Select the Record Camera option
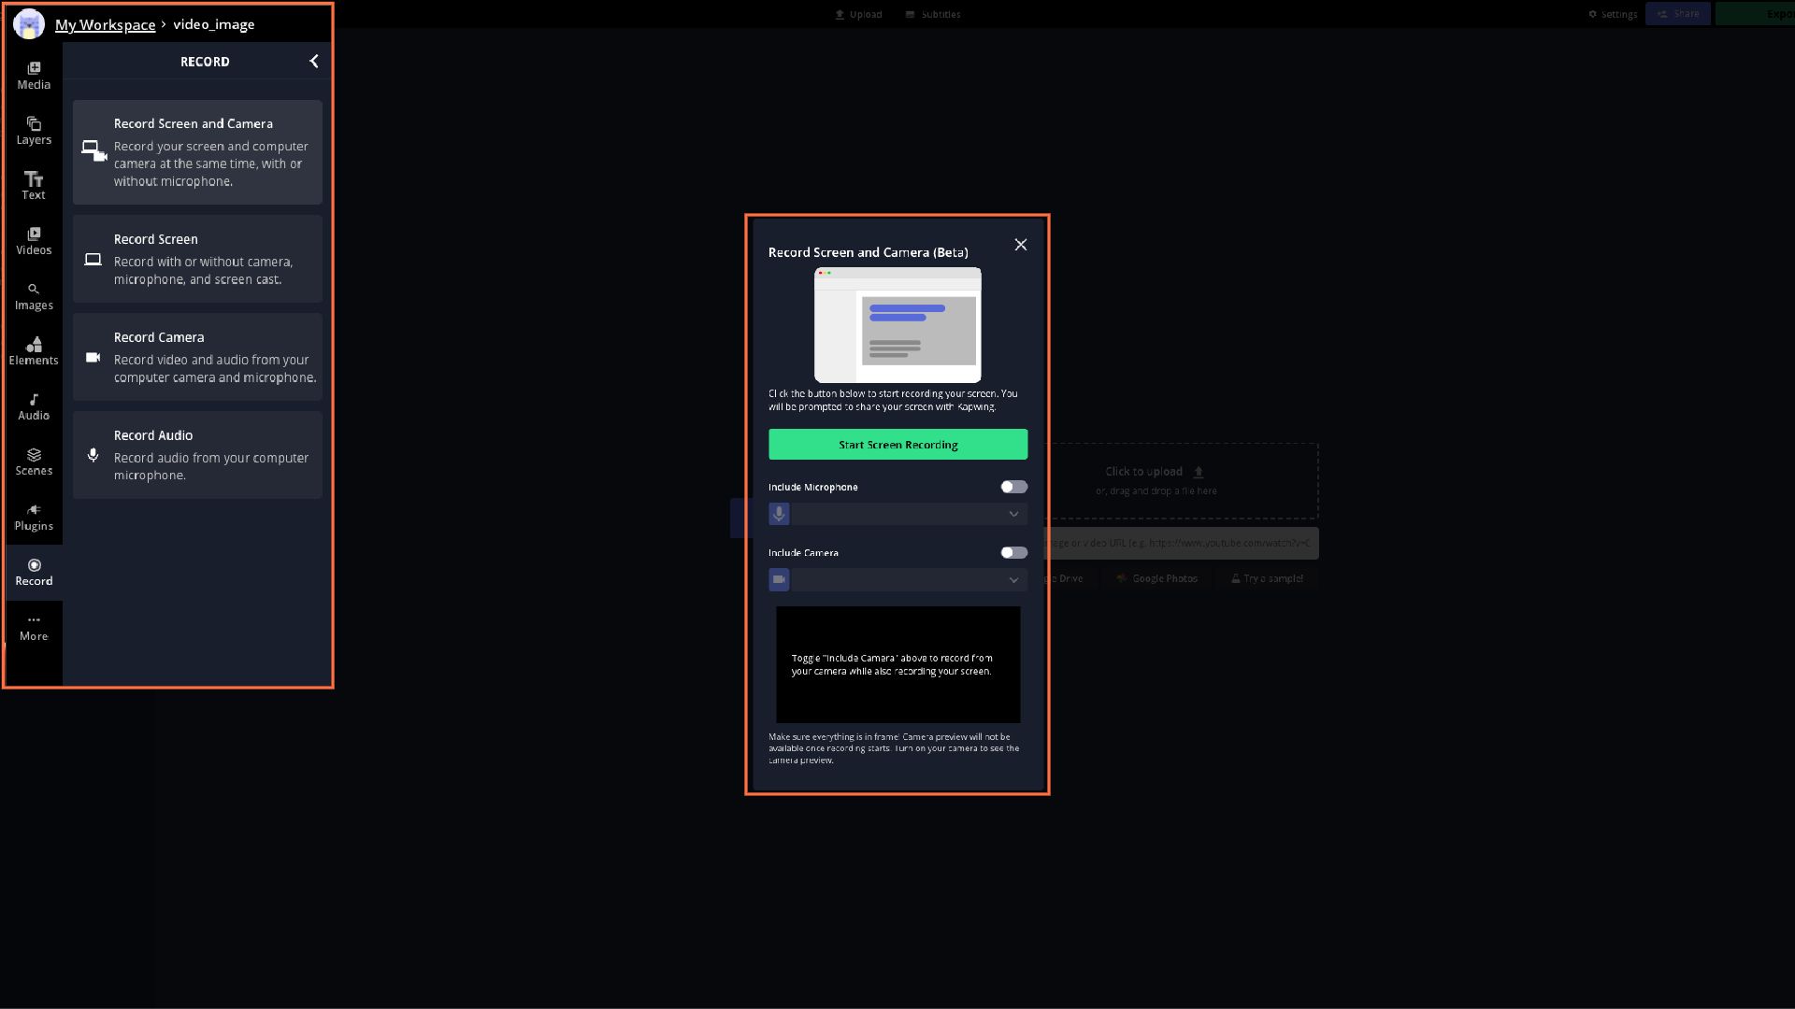Viewport: 1795px width, 1009px height. pos(197,357)
